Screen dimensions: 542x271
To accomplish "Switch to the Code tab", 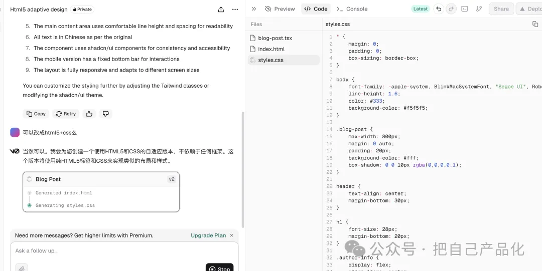I will click(316, 9).
